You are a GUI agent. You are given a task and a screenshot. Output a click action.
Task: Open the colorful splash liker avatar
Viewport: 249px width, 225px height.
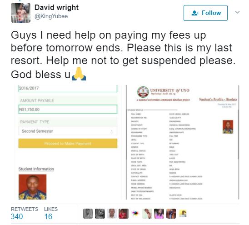pos(135,214)
